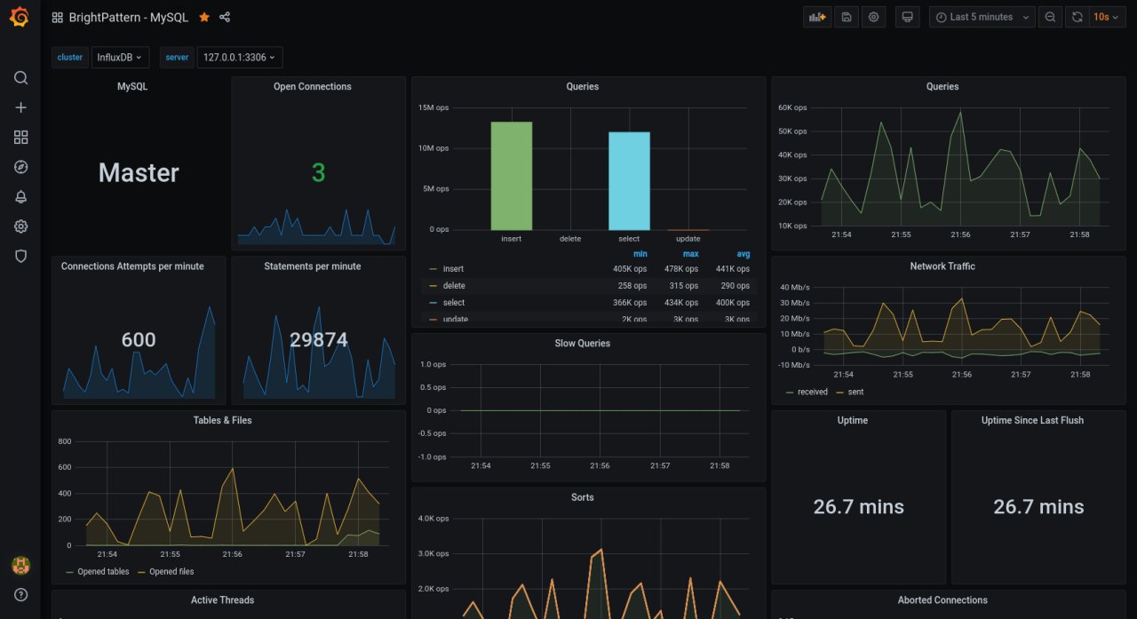Open the Last 5 minutes time picker
1137x619 pixels.
click(x=982, y=17)
